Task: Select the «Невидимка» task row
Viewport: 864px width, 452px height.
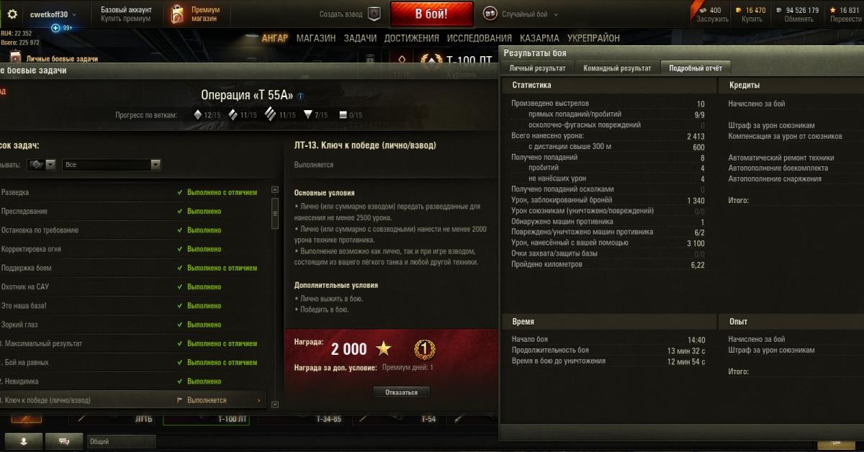Action: click(133, 381)
